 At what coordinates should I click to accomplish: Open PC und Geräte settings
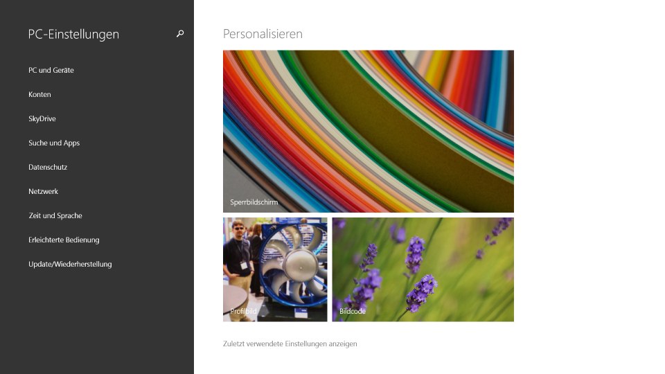pyautogui.click(x=51, y=71)
